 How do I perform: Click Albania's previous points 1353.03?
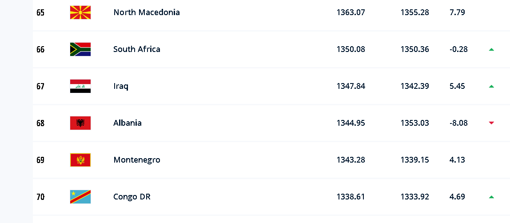click(415, 123)
